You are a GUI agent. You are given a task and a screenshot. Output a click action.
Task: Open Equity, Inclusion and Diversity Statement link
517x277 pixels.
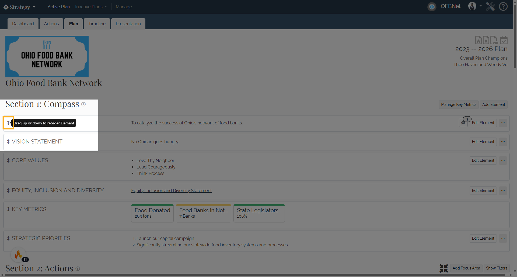tap(171, 190)
